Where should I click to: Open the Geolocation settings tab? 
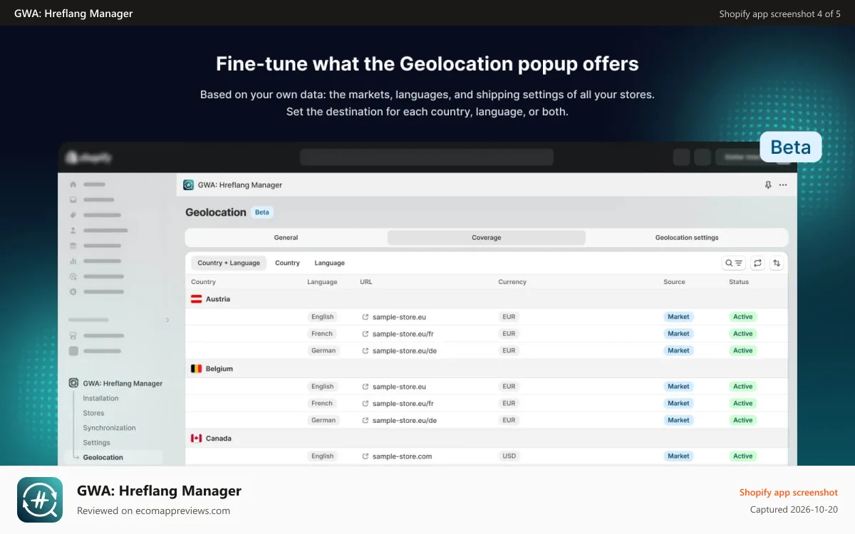687,238
